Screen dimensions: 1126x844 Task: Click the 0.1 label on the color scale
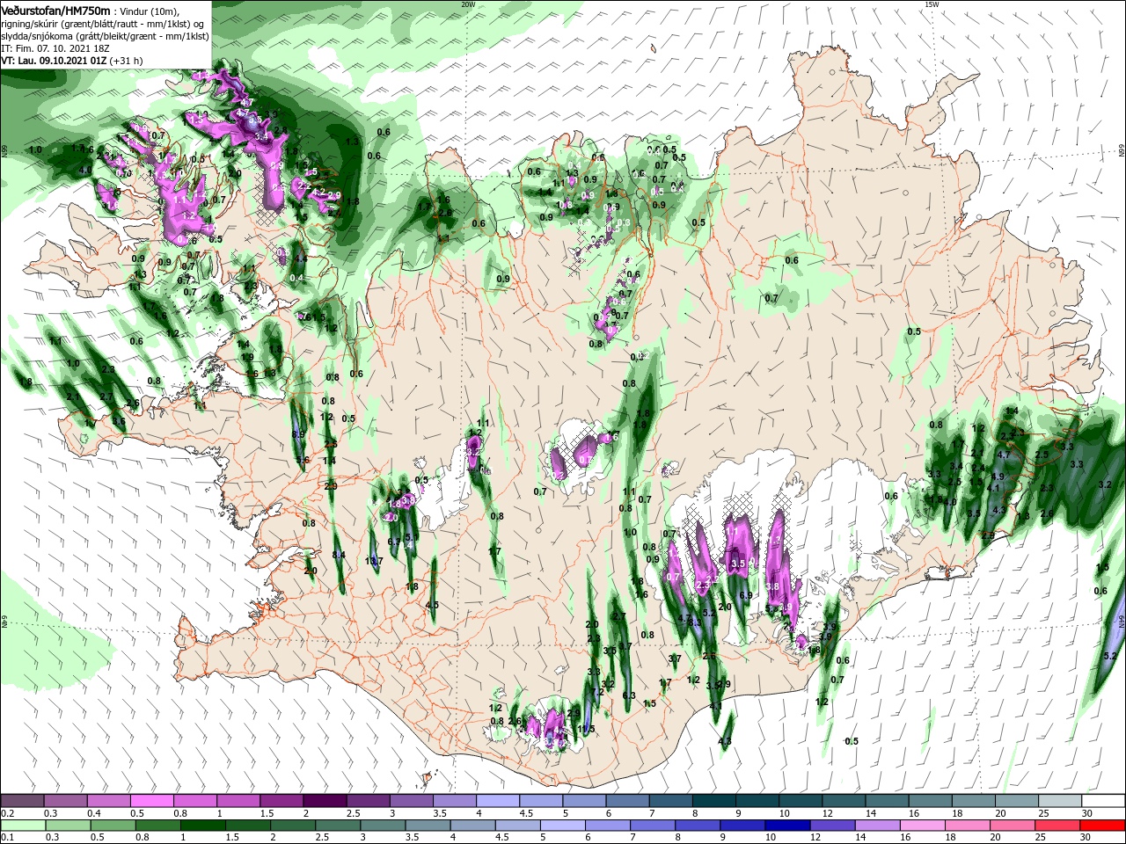pos(7,837)
